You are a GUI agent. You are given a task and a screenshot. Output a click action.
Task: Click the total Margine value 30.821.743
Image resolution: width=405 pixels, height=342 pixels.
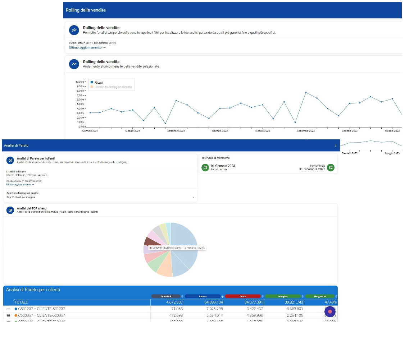pos(293,302)
